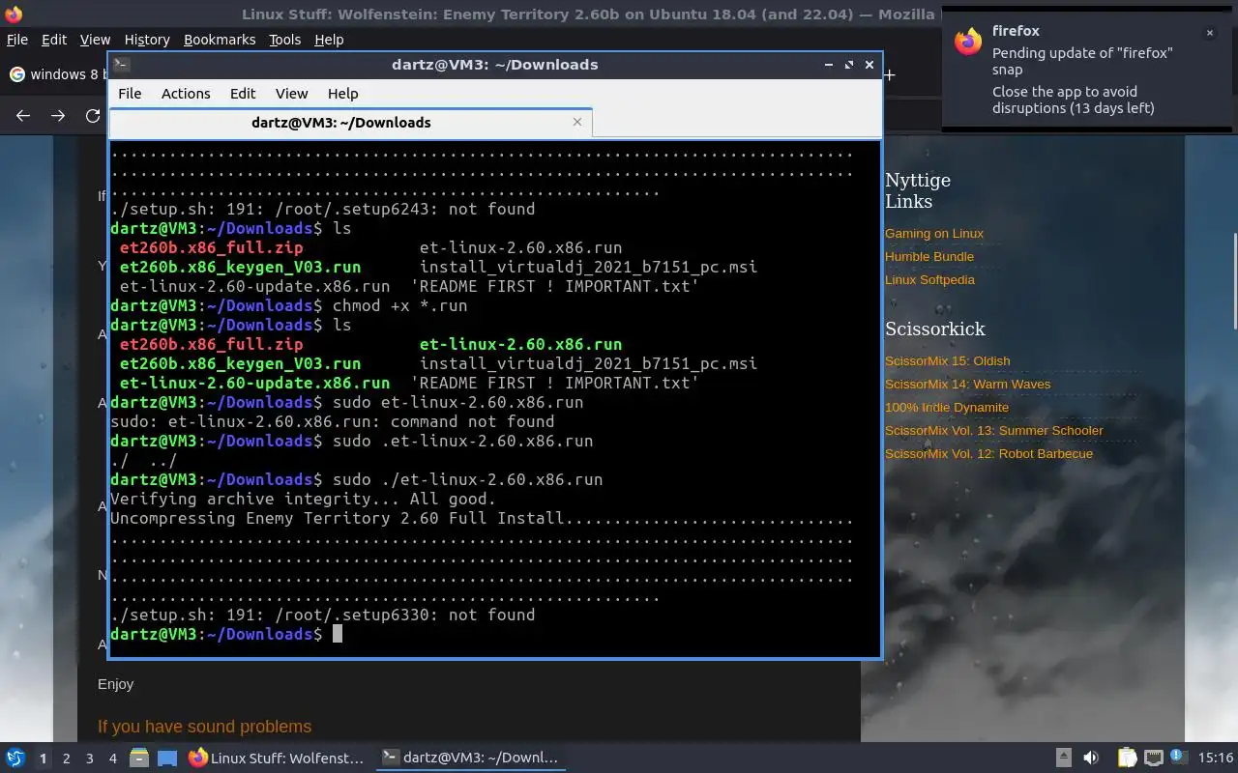Dismiss the Firefox snap update notification

click(x=1209, y=33)
